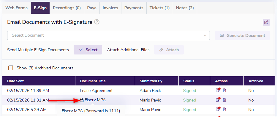Open the Recordings (0) tab
The height and width of the screenshot is (117, 277).
[67, 8]
